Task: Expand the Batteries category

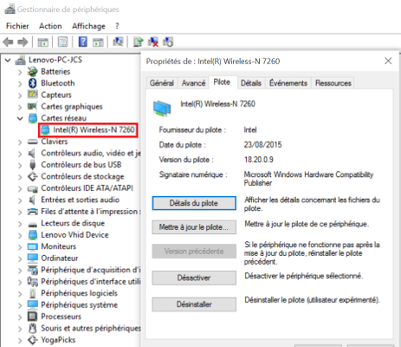Action: [x=20, y=72]
